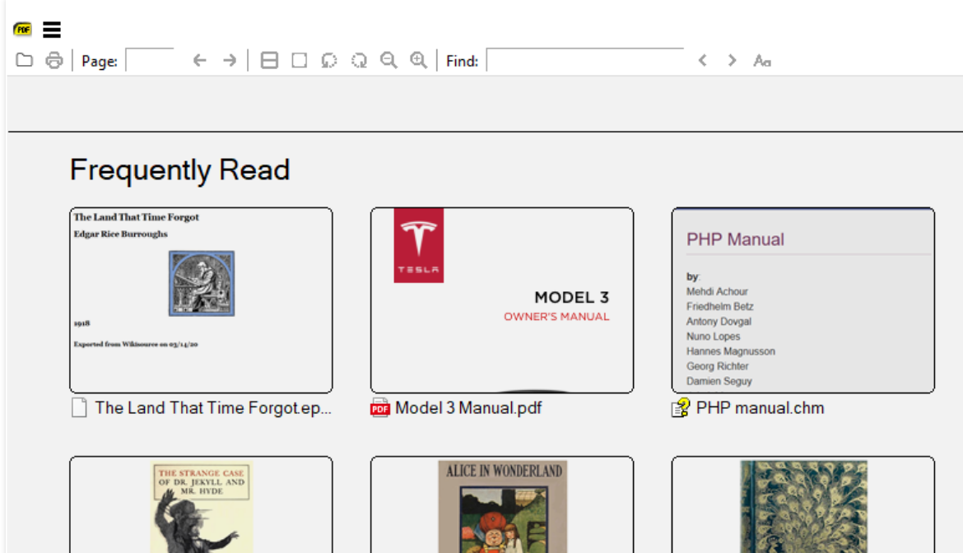This screenshot has width=963, height=553.
Task: Go to previous page arrow
Action: [x=199, y=60]
